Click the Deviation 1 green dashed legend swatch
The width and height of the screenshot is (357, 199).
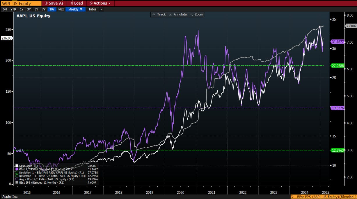[17, 173]
